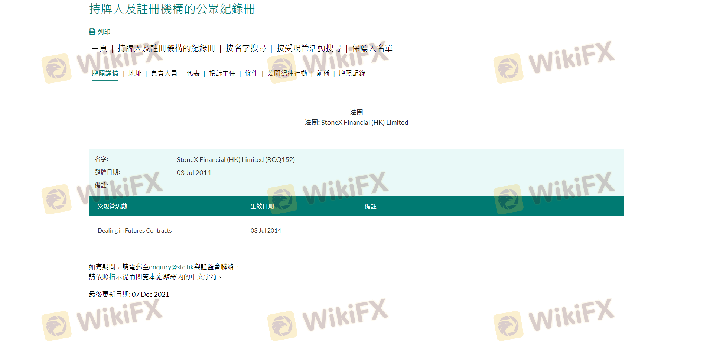Select the 牌照詳情 tab
The image size is (713, 360).
point(105,74)
